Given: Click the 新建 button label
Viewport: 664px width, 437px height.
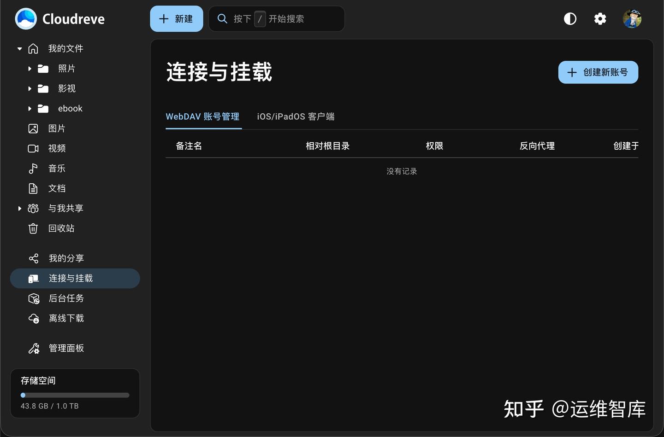Looking at the screenshot, I should [x=184, y=19].
